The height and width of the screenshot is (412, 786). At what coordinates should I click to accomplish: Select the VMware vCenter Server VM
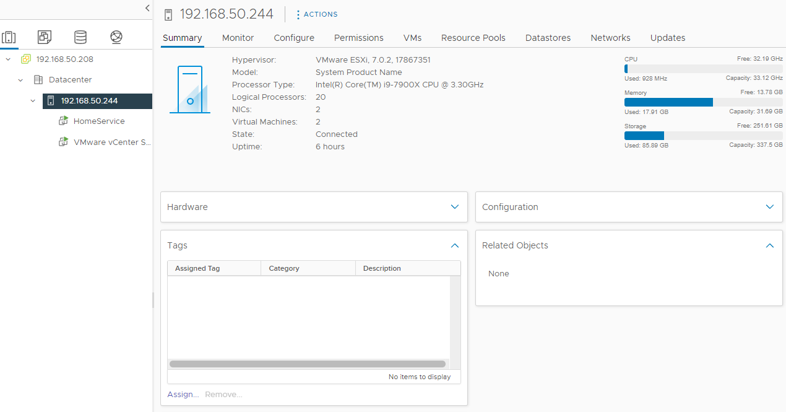pyautogui.click(x=111, y=142)
